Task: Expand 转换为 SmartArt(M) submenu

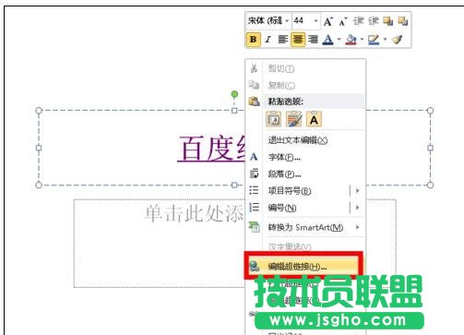Action: pos(306,228)
